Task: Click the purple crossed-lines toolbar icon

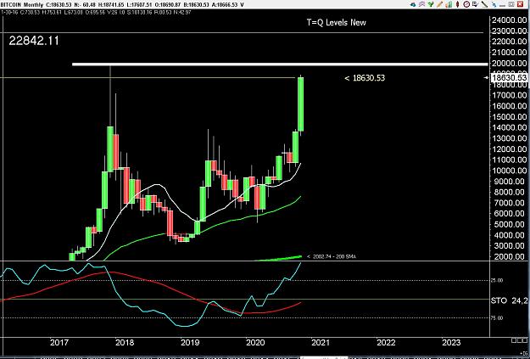Action: click(x=421, y=4)
